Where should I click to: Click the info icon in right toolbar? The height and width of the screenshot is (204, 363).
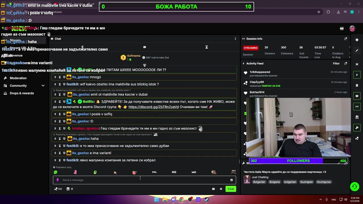(357, 40)
